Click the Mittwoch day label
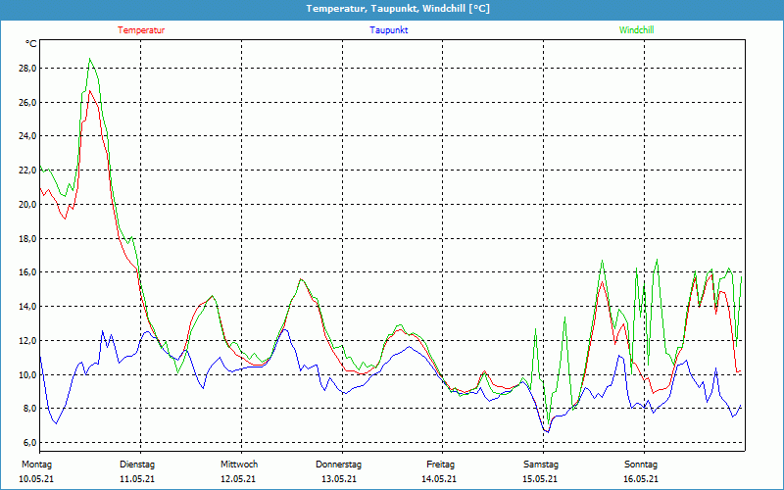The image size is (784, 490). [239, 465]
